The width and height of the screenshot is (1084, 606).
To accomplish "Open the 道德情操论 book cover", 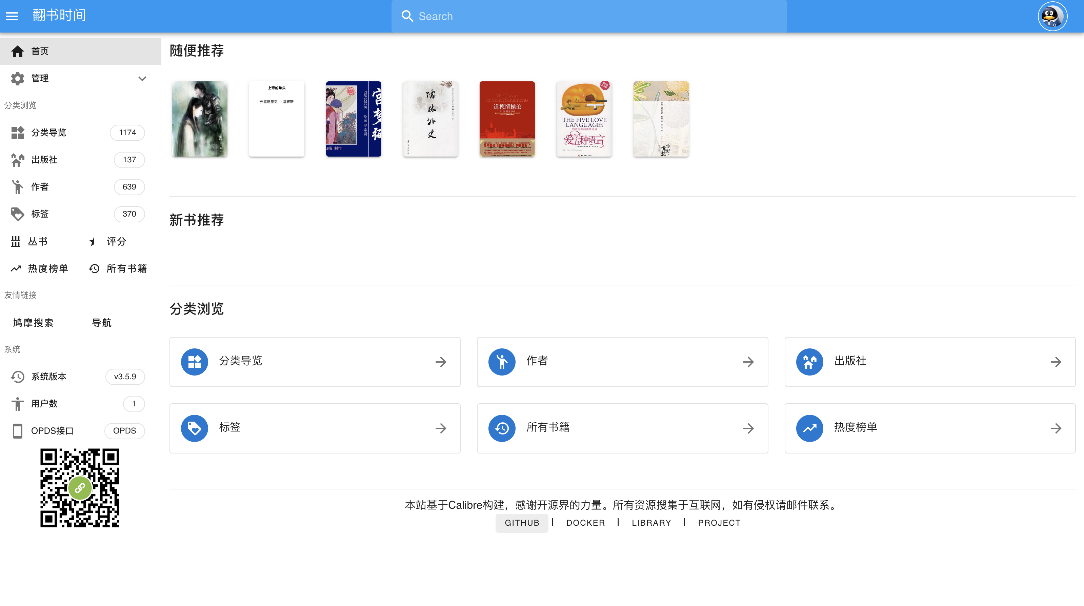I will coord(507,119).
